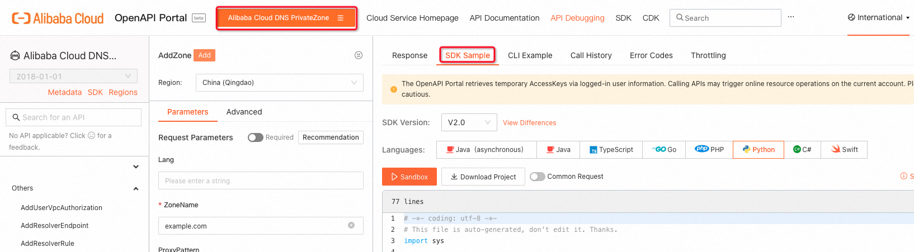
Task: Switch to the Parameters tab
Action: [187, 112]
